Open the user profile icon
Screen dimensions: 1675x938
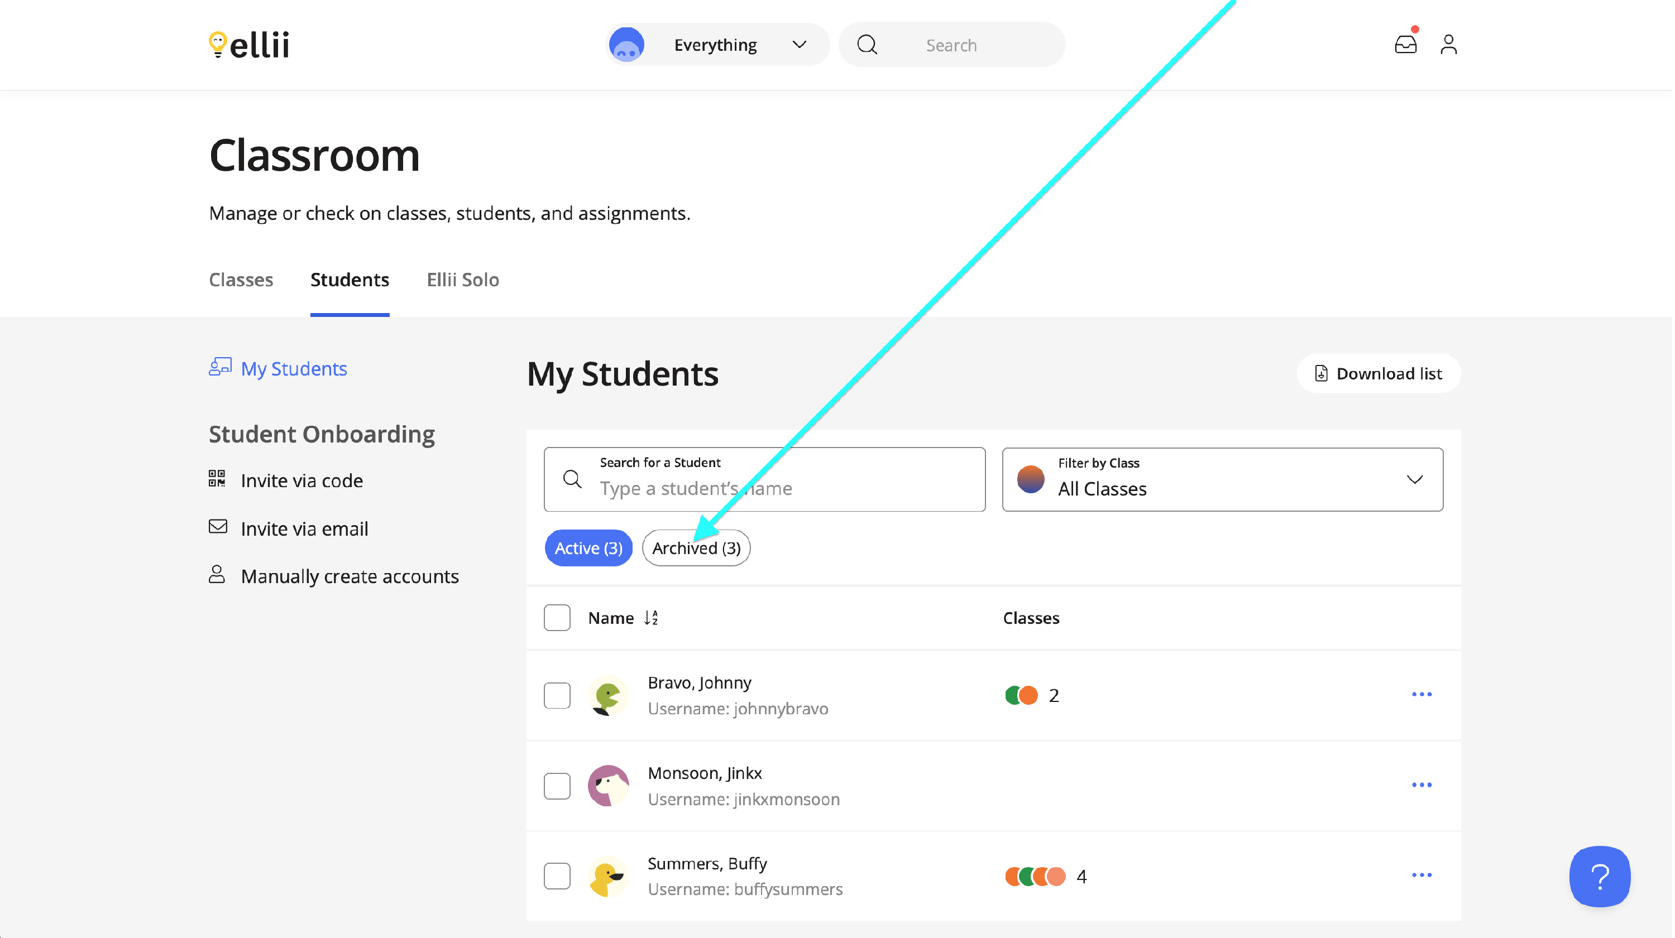point(1448,44)
